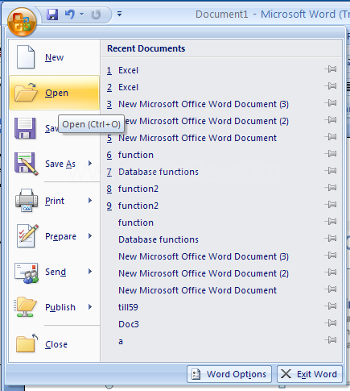Pin recent document 2 Excel
This screenshot has height=391, width=350.
point(331,86)
